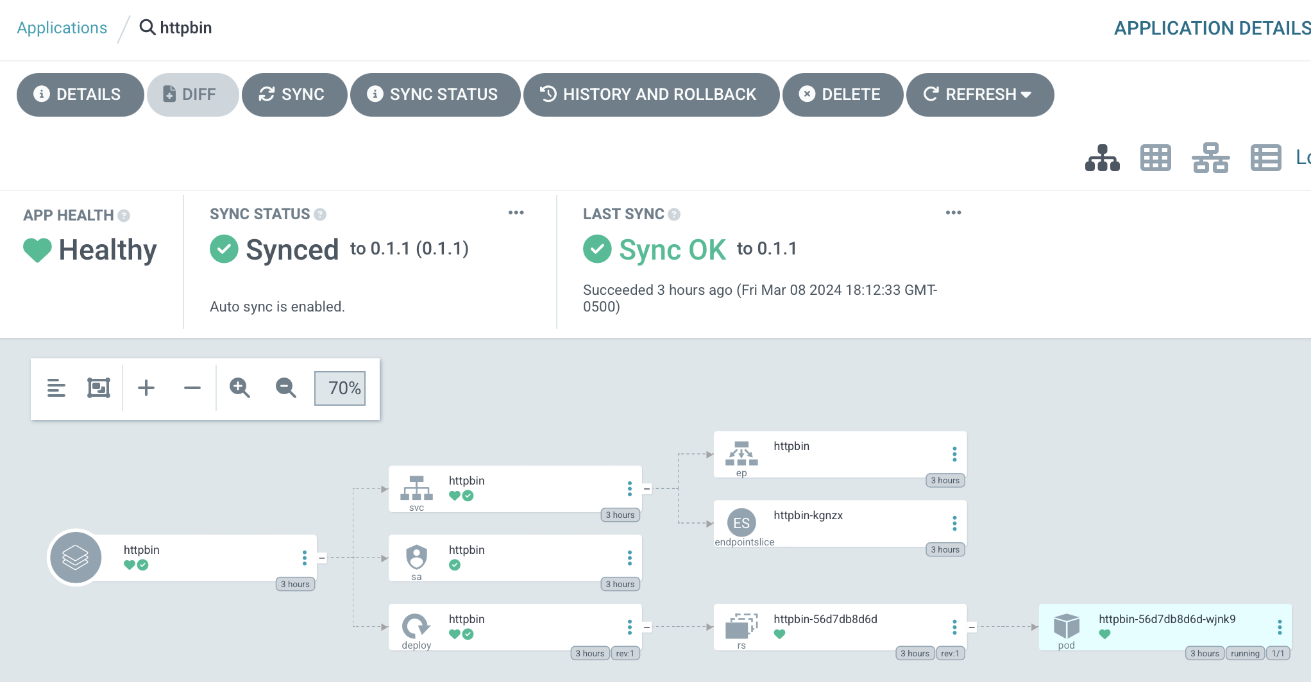Select the httpbin sa node
1311x682 pixels.
515,558
